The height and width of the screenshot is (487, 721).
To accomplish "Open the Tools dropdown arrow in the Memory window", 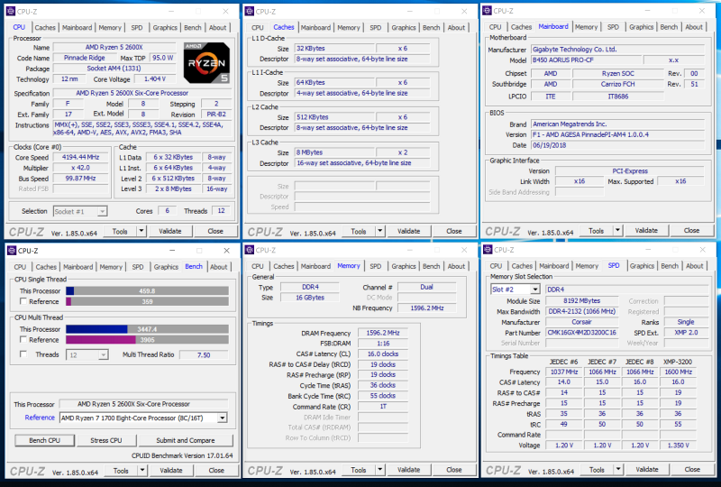I will (379, 470).
